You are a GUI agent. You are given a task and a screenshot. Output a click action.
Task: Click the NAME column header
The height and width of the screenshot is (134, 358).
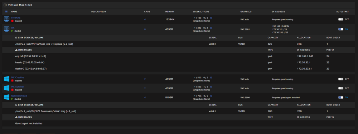click(x=14, y=12)
